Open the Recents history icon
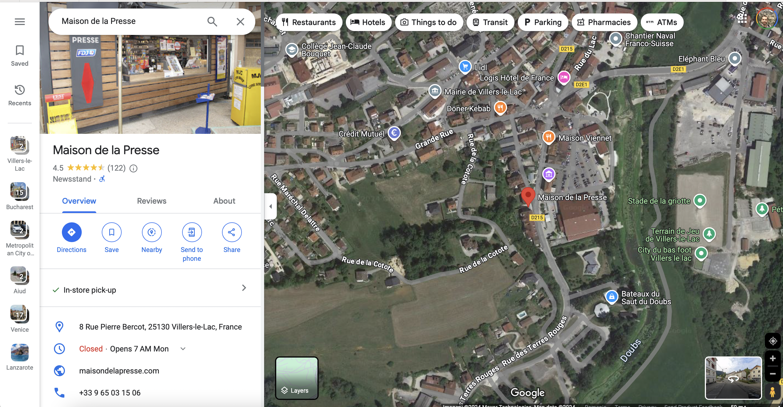783x407 pixels. coord(20,95)
